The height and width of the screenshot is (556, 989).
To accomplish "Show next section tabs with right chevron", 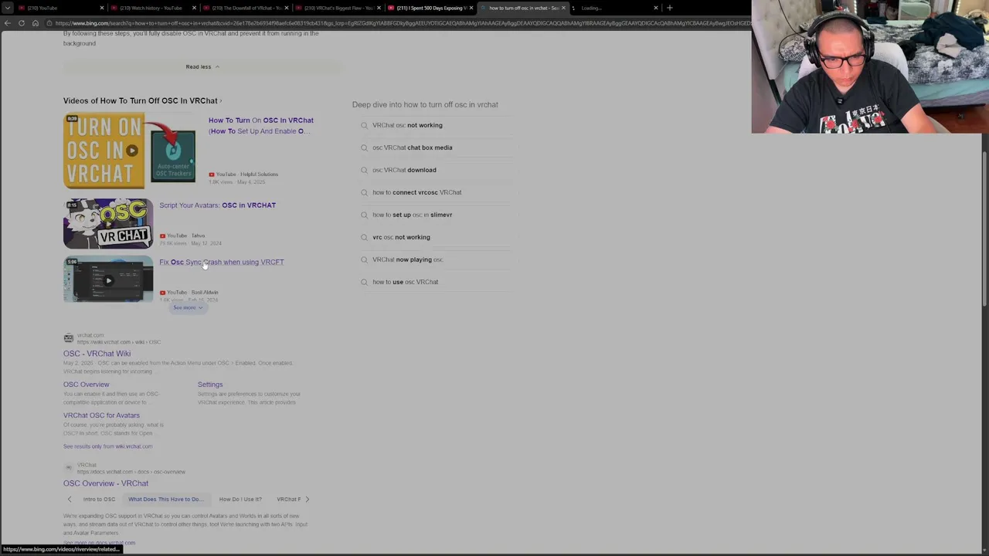I will pos(307,499).
